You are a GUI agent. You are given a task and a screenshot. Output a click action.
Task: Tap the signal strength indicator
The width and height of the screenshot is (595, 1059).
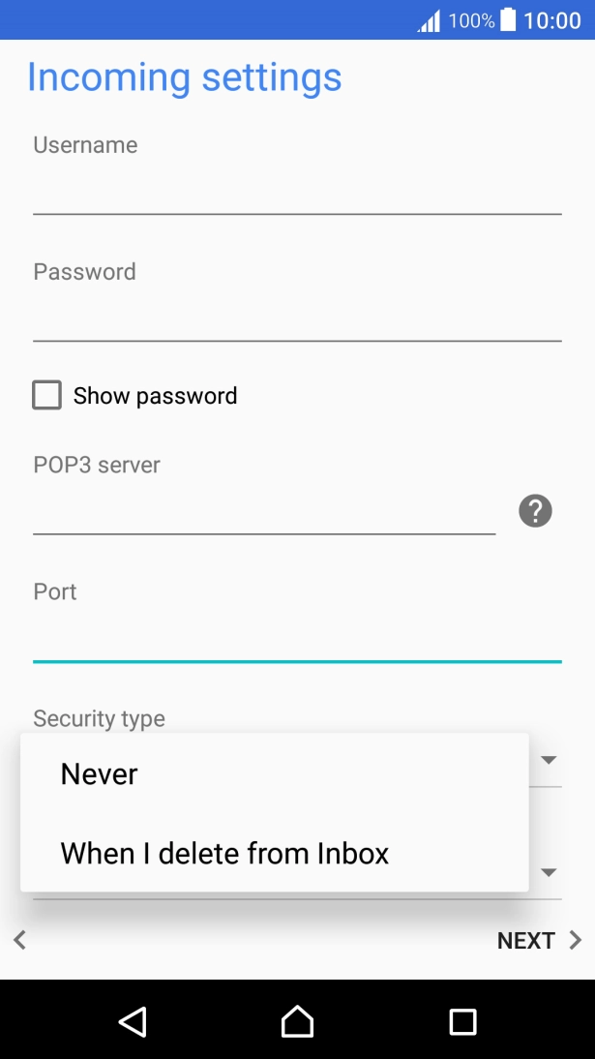point(428,18)
